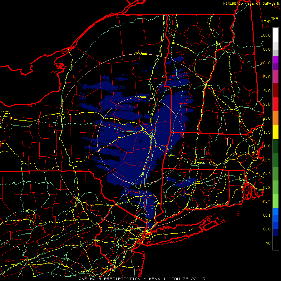Click the 4.0 legend value label
The width and height of the screenshot is (281, 281).
[267, 91]
